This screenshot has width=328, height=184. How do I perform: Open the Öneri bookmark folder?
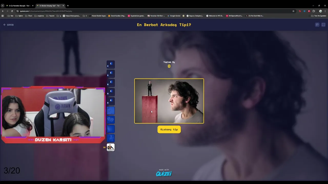point(29,16)
